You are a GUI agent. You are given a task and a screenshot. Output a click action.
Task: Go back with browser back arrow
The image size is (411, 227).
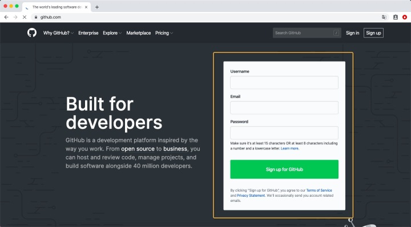(x=6, y=17)
